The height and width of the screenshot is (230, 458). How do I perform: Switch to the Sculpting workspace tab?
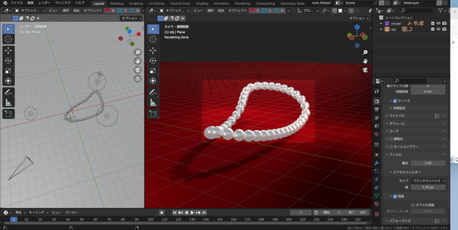pos(136,3)
